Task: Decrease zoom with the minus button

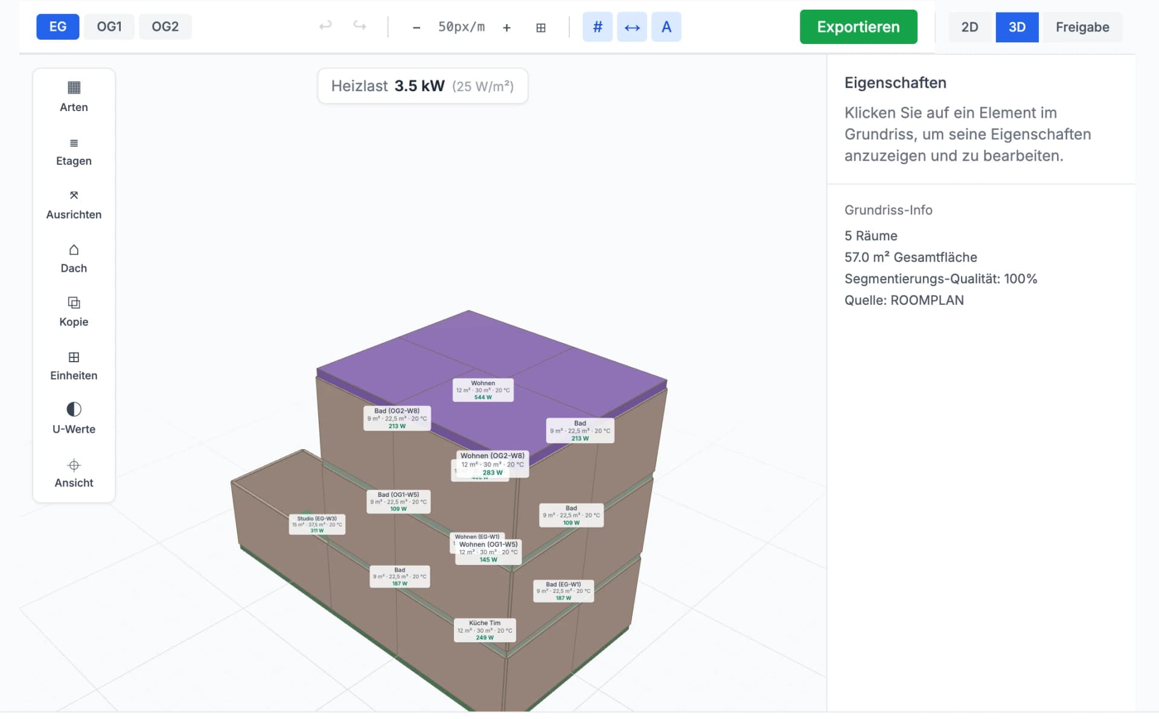Action: click(416, 27)
